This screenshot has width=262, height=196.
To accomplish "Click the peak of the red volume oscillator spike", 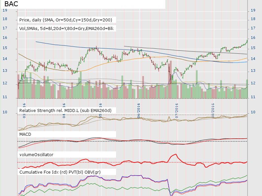I will tap(176, 154).
